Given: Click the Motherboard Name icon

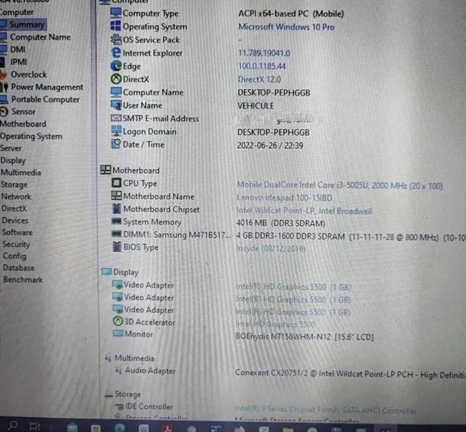Looking at the screenshot, I should click(x=116, y=196).
